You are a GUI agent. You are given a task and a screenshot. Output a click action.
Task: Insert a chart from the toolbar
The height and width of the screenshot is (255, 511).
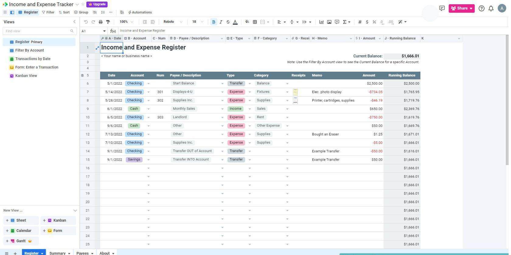click(x=321, y=22)
